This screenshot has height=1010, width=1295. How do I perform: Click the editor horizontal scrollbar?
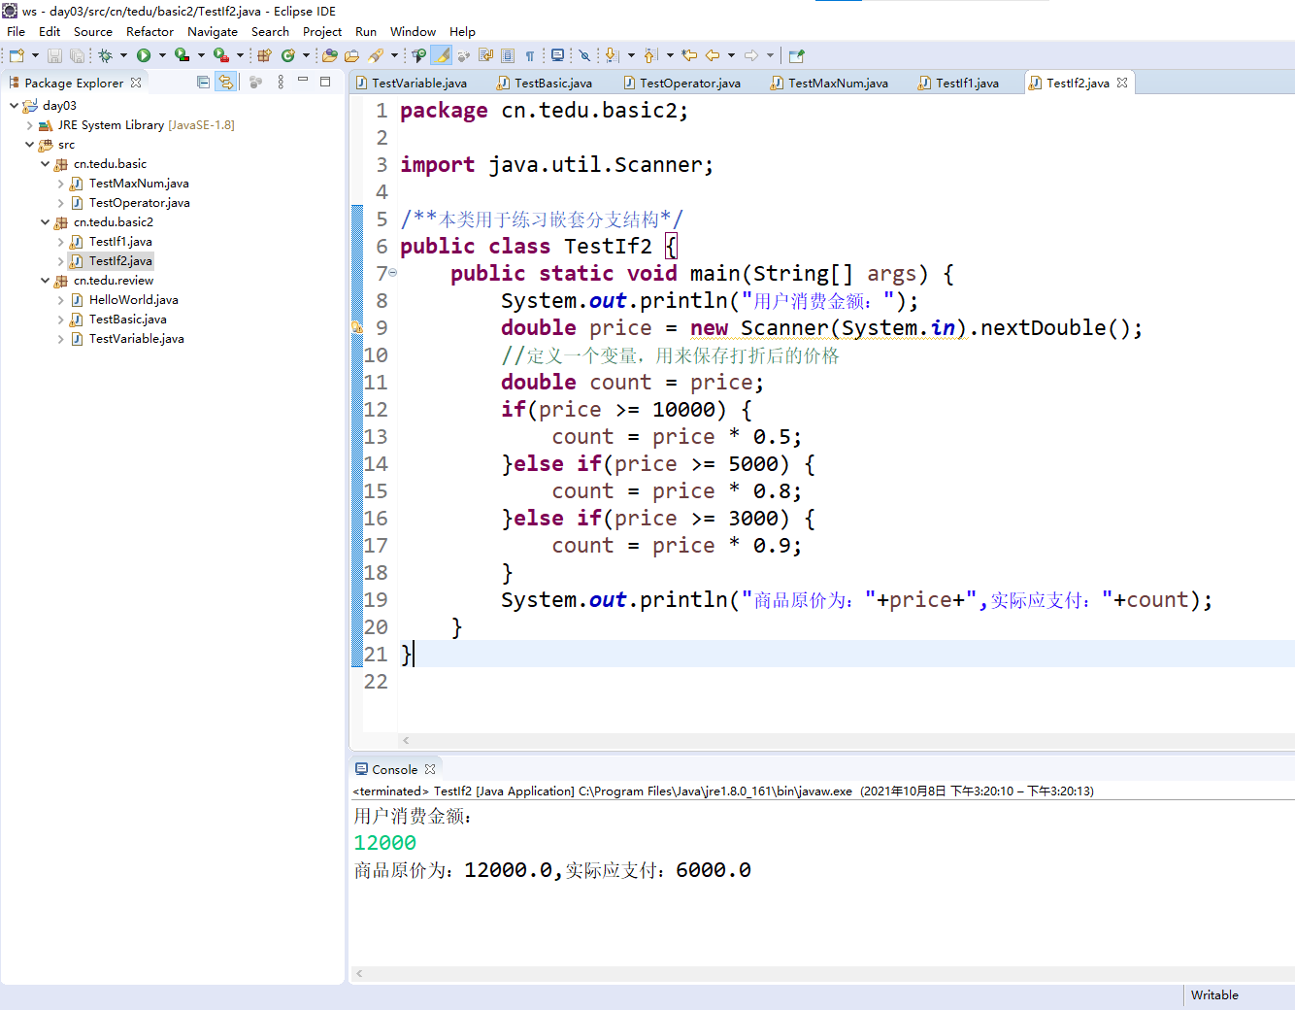(846, 740)
